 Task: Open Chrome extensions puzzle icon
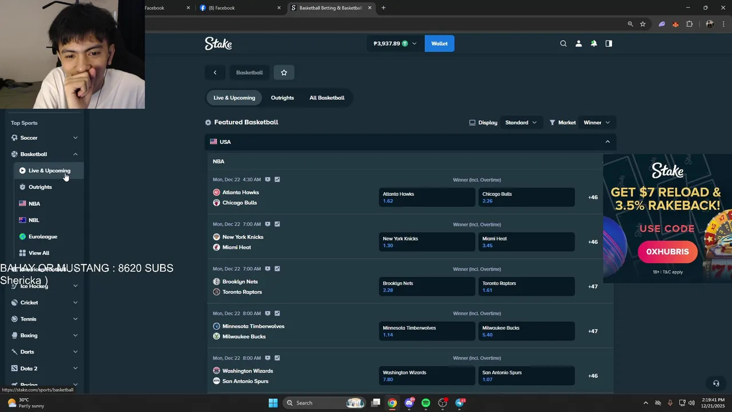pos(689,24)
